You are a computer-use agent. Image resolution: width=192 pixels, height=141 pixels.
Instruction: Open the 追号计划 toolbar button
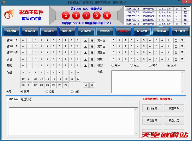coord(86,31)
